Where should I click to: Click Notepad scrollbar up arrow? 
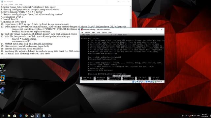coord(130,7)
